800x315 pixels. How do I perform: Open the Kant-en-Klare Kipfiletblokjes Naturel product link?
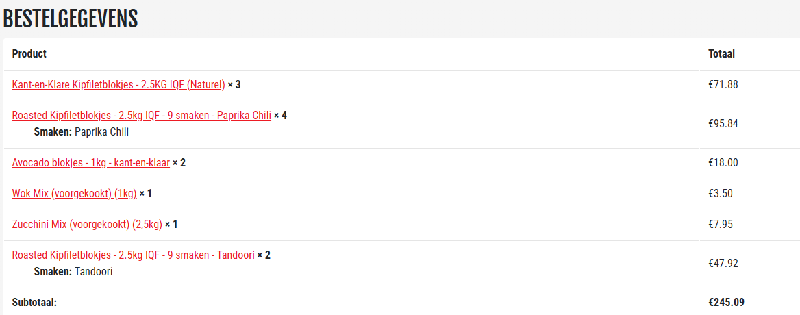118,85
